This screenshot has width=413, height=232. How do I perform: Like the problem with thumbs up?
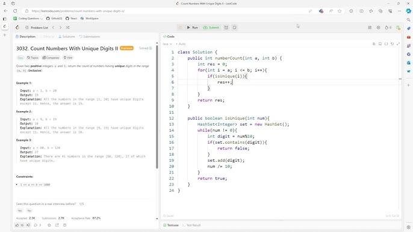19,225
